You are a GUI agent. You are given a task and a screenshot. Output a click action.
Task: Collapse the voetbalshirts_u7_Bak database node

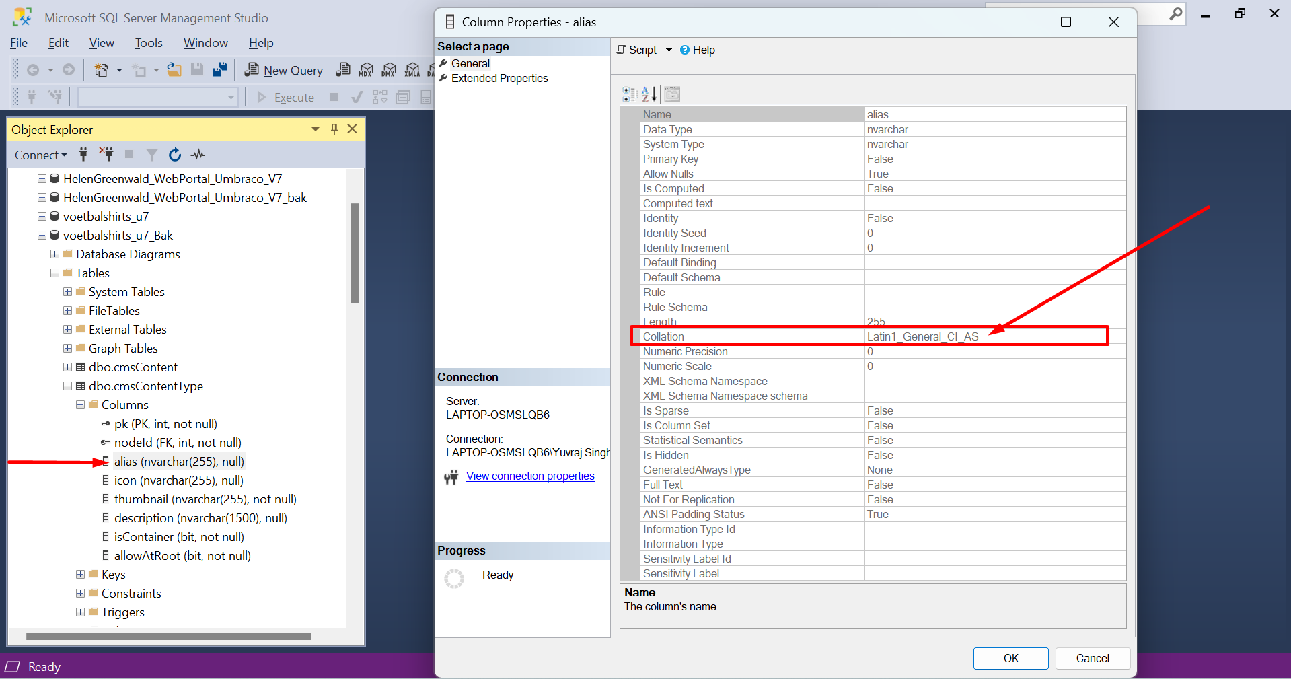42,236
